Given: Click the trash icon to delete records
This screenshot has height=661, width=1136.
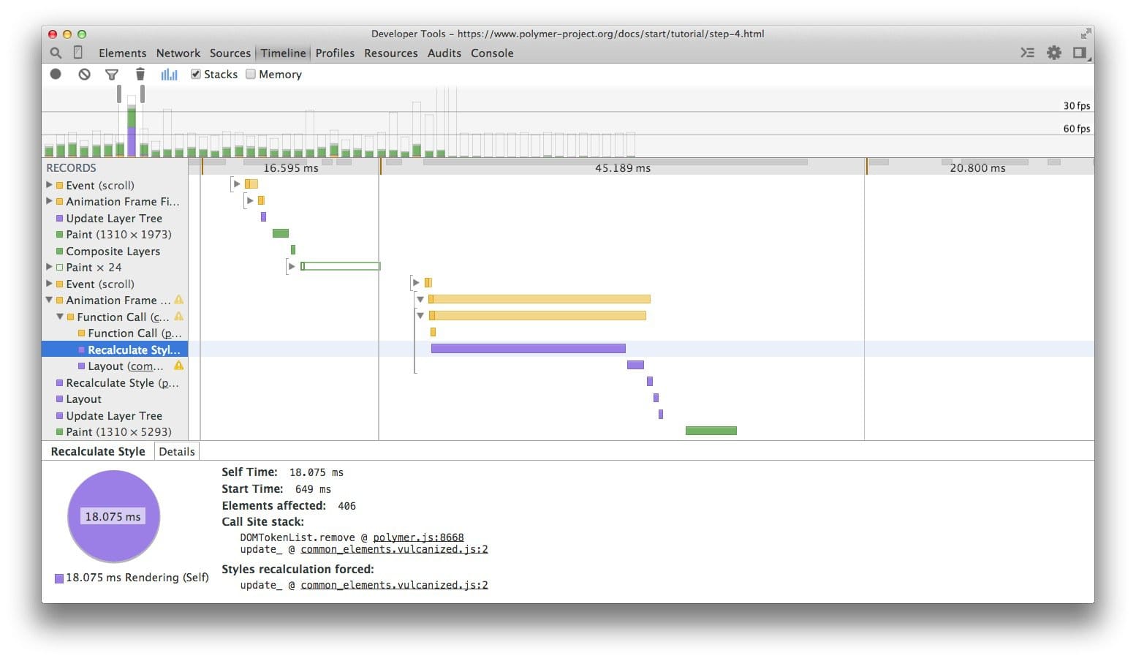Looking at the screenshot, I should pos(140,74).
